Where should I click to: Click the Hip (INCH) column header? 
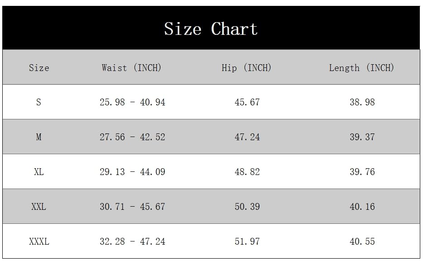246,68
